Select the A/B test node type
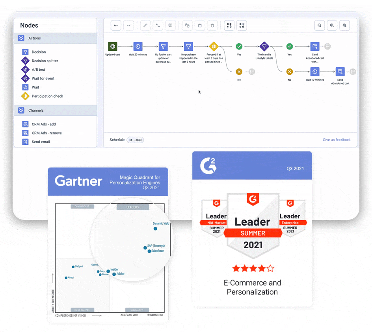 (x=33, y=70)
